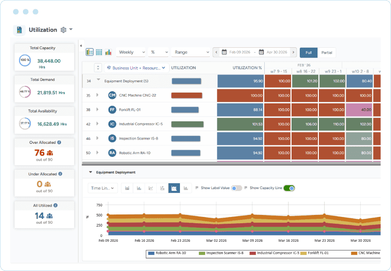Collapse the Equipment Deployment (5) group row
The width and height of the screenshot is (391, 271).
(98, 80)
